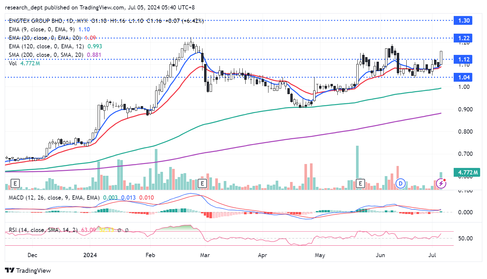This screenshot has width=487, height=279.
Task: Click the 1.04 support line price label
Action: coord(463,77)
